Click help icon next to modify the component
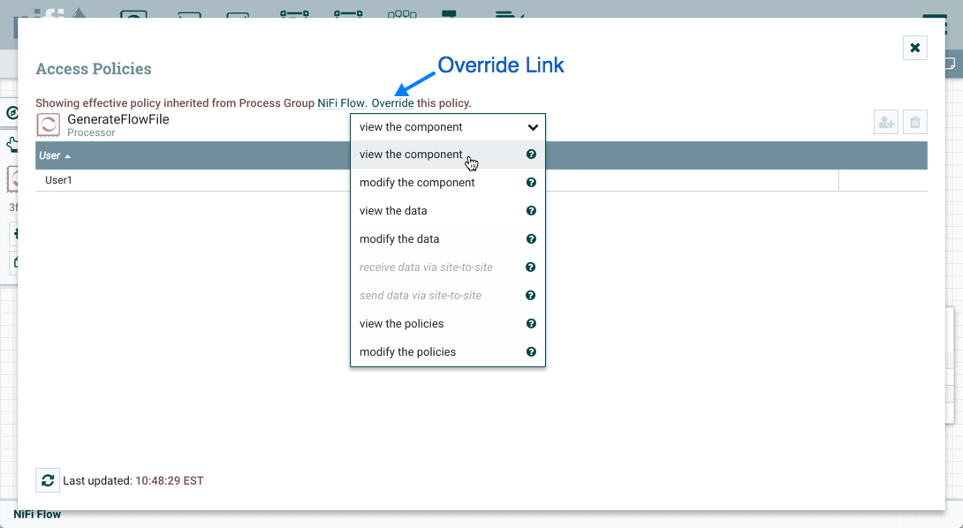Image resolution: width=963 pixels, height=528 pixels. point(531,183)
